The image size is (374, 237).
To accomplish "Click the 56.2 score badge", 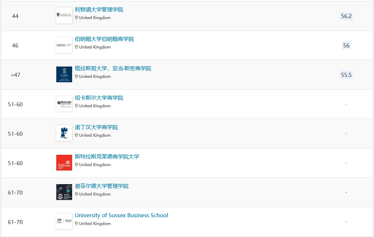I will coord(346,16).
